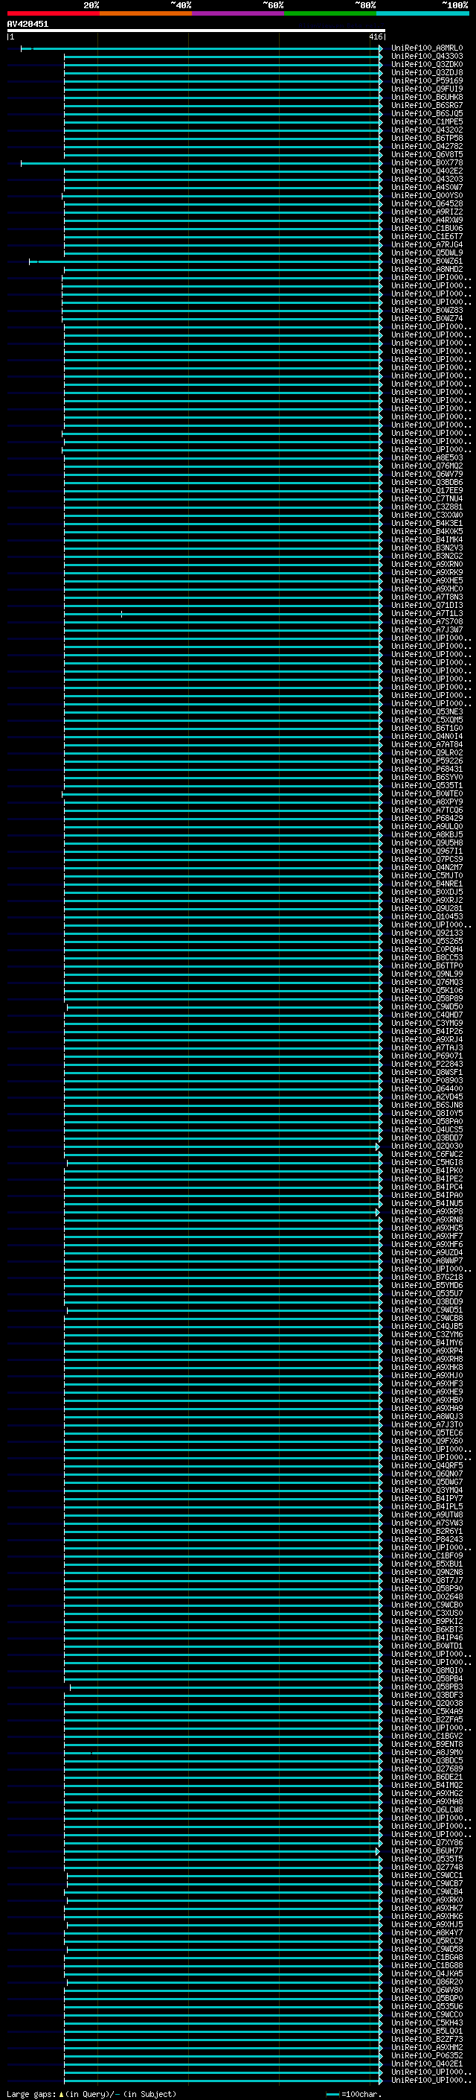Select the UniRef100_A7S708 label
The width and height of the screenshot is (476, 2100).
[x=427, y=622]
